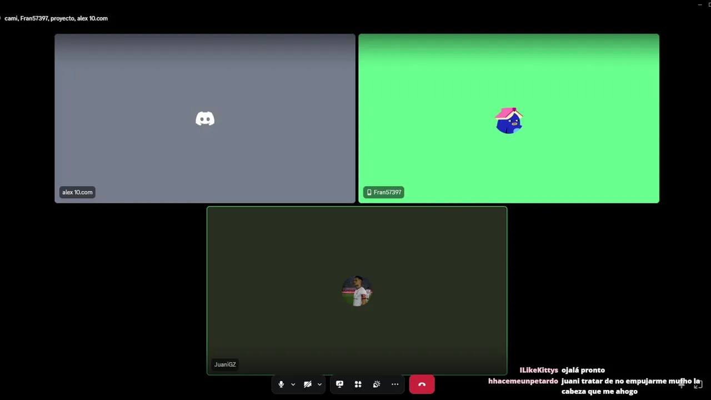Image resolution: width=711 pixels, height=400 pixels.
Task: Mute the microphone
Action: 281,384
